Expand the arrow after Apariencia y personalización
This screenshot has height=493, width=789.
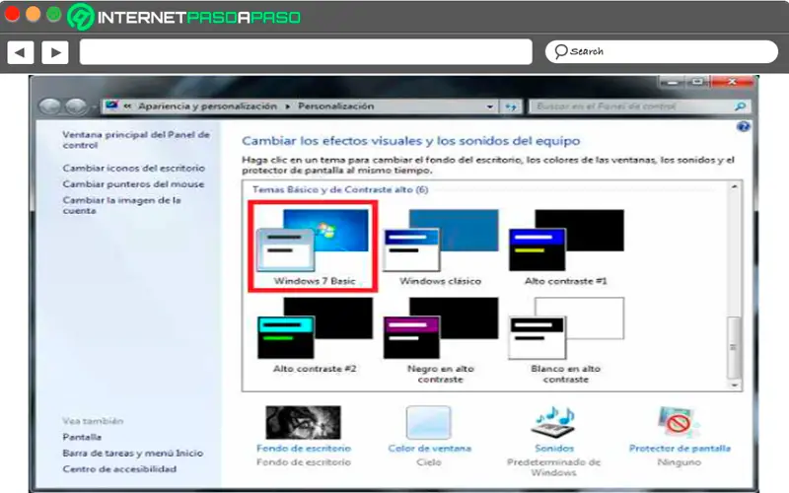tap(288, 106)
